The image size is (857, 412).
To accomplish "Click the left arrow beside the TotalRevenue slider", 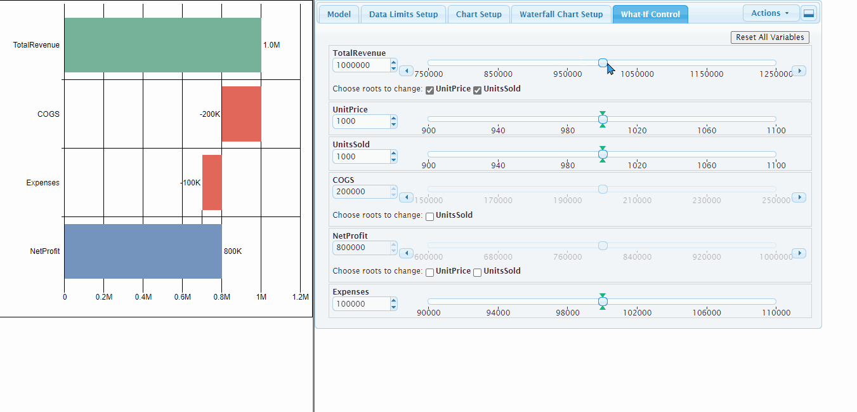I will pyautogui.click(x=407, y=70).
